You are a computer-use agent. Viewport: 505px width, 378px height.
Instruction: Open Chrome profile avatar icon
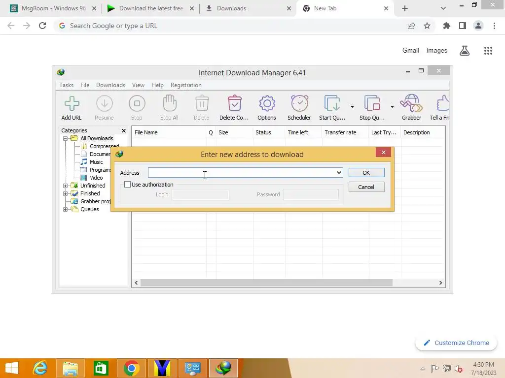coord(478,26)
